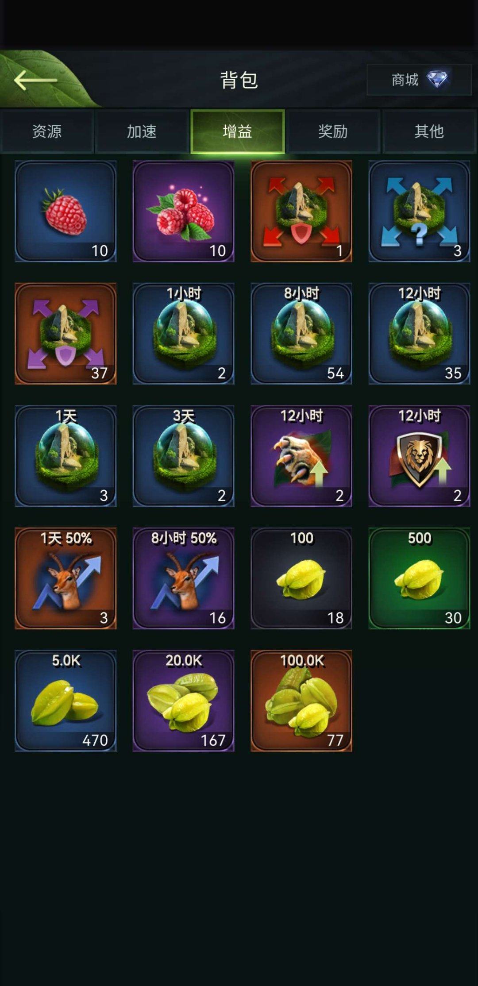Tap the back arrow icon
The image size is (478, 986).
(36, 81)
